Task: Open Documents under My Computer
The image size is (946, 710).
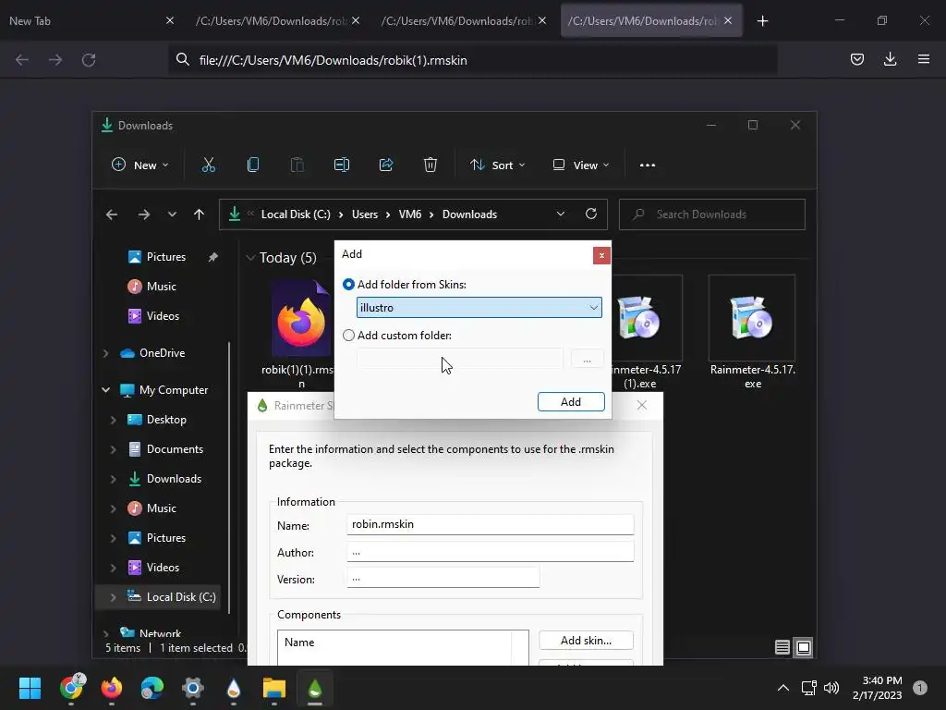Action: click(x=175, y=449)
